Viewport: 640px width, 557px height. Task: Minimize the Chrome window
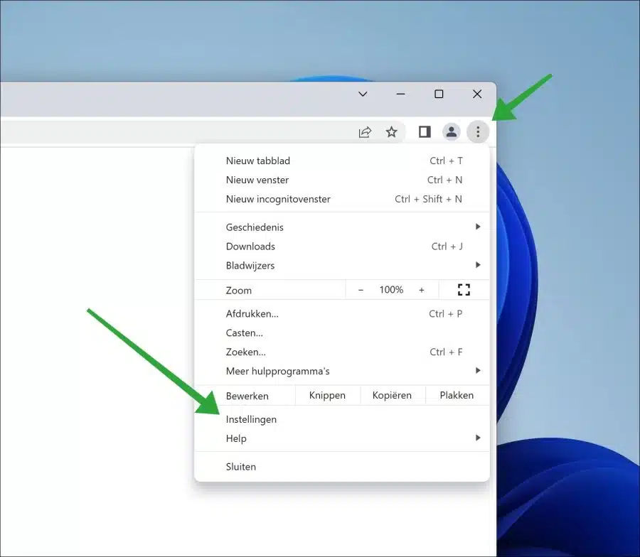tap(401, 94)
